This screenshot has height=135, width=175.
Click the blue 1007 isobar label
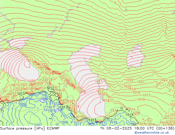(38, 125)
